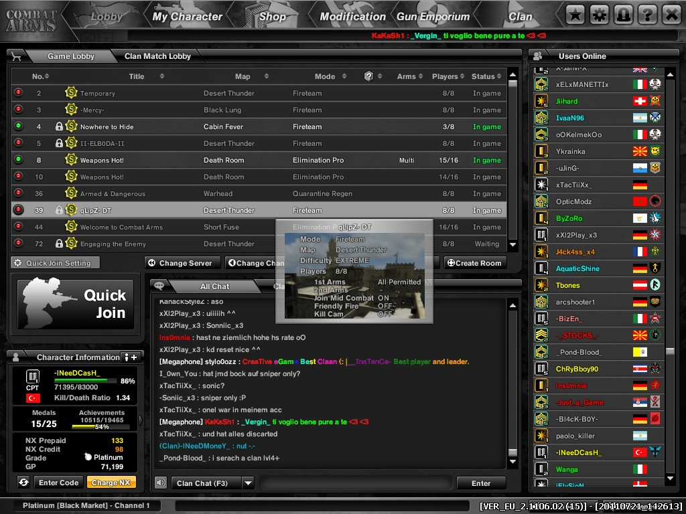
Task: Select the All Chat tab
Action: coord(214,286)
